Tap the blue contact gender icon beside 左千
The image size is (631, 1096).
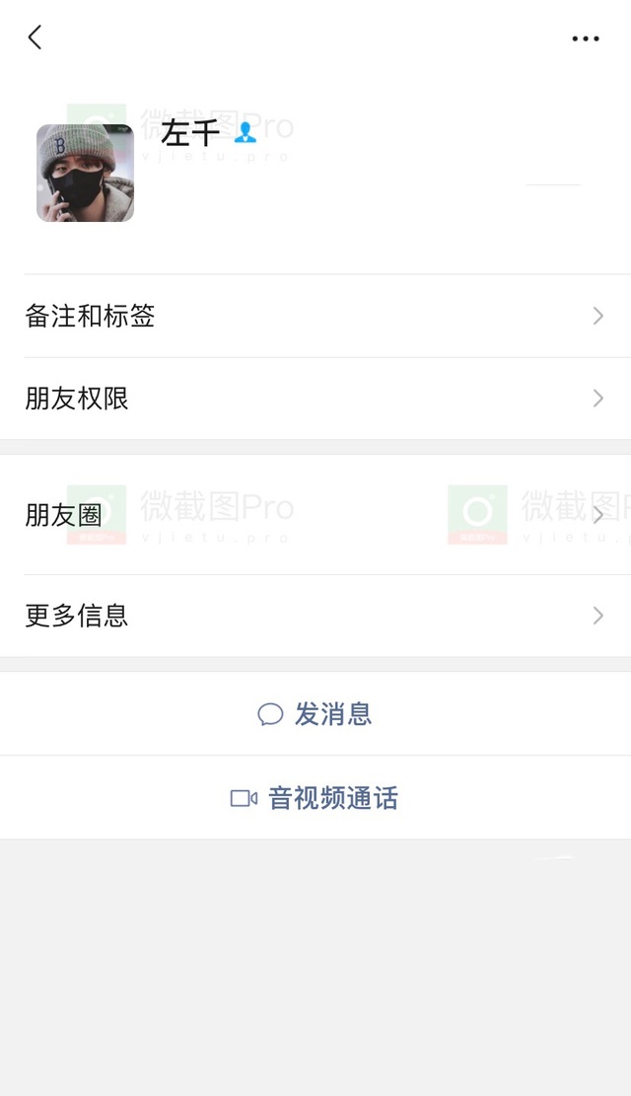(245, 132)
